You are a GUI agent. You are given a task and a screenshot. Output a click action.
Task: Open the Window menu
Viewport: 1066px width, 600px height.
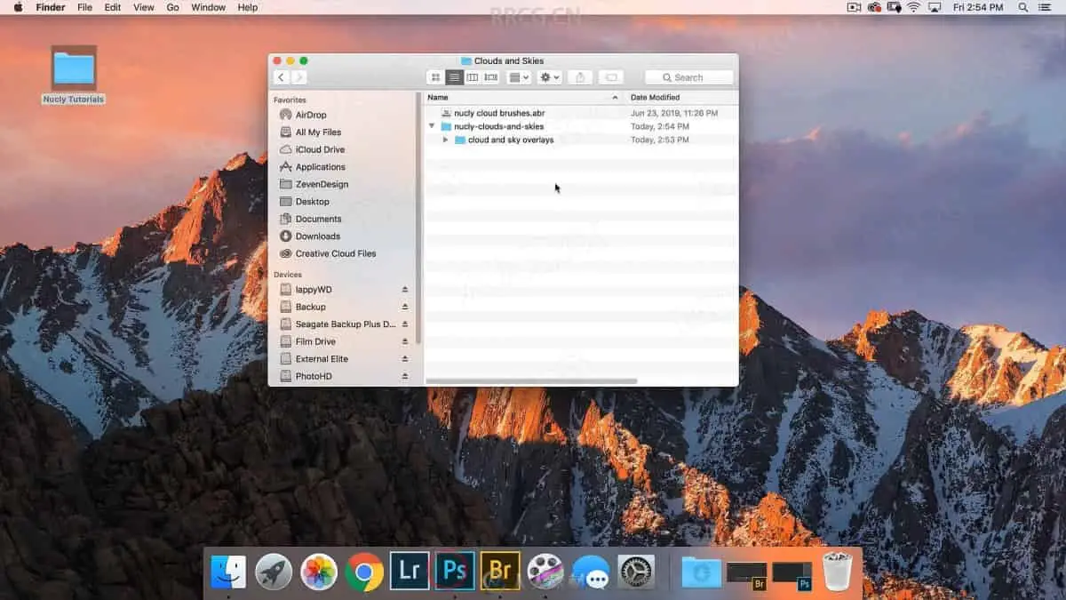(208, 7)
